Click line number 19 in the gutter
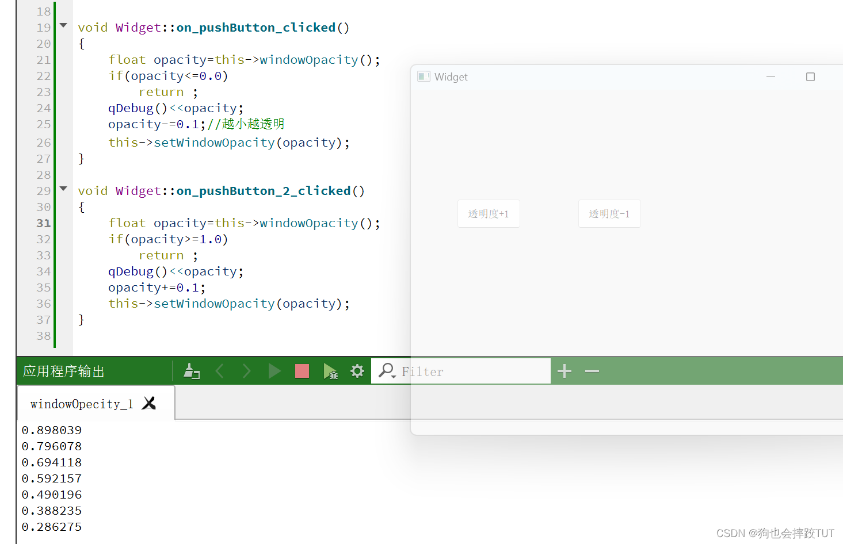Screen dimensions: 843x544 point(44,28)
